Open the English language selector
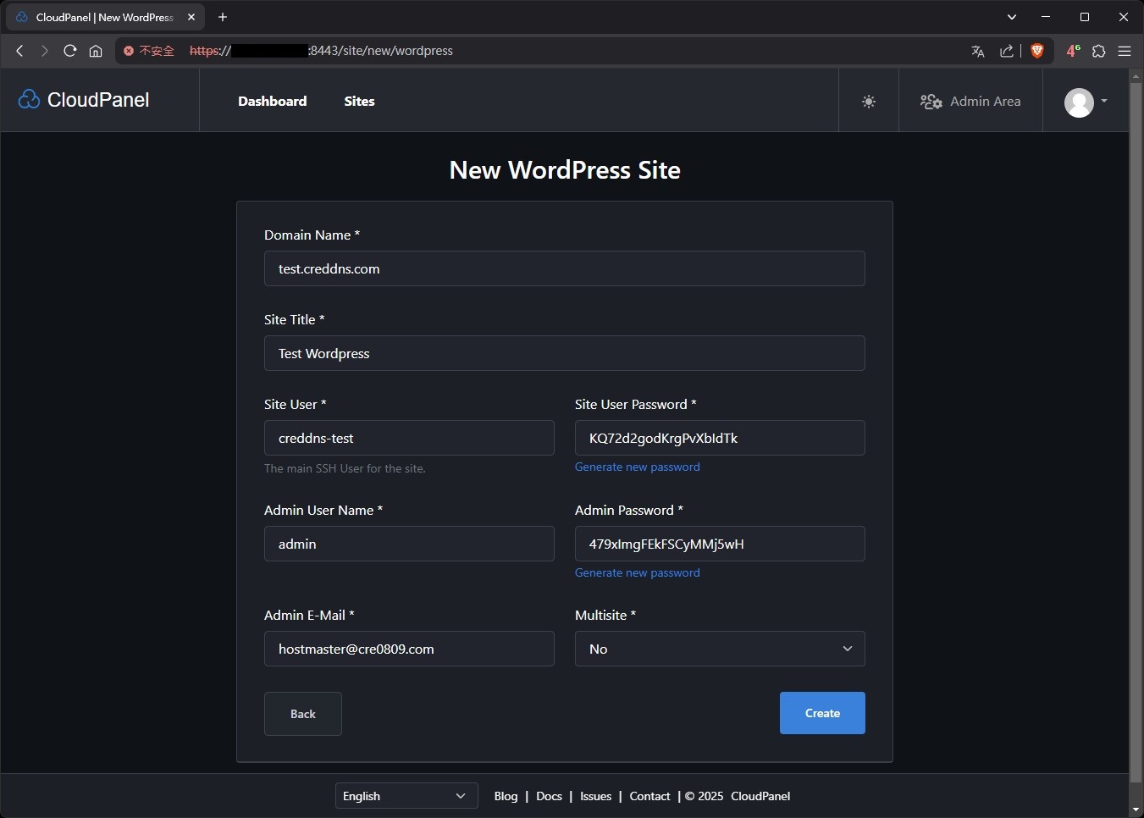Image resolution: width=1144 pixels, height=818 pixels. point(406,796)
